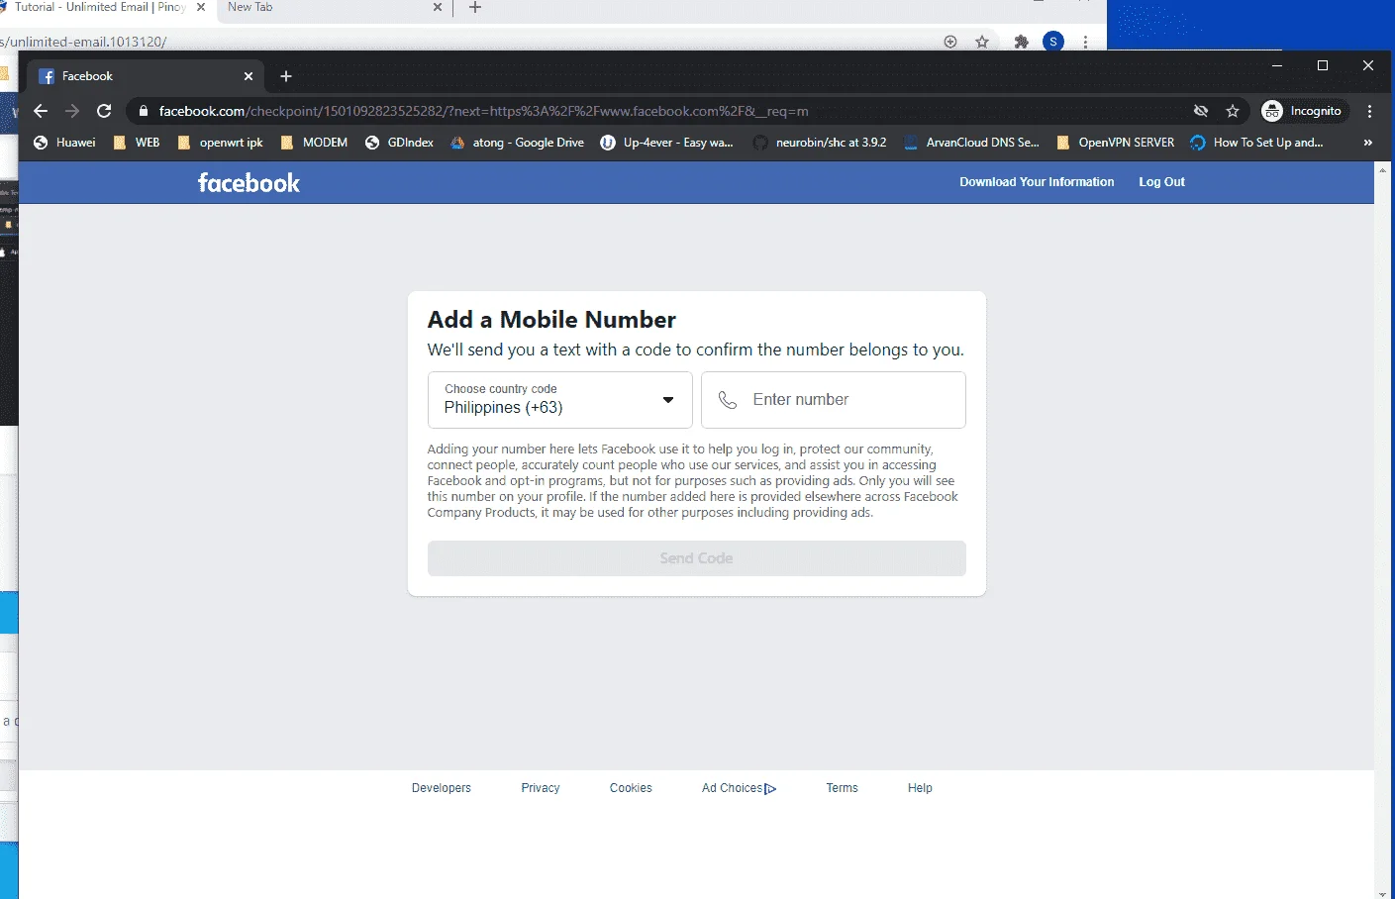This screenshot has width=1395, height=899.
Task: Open the Up-4ever bookmark
Action: point(667,143)
